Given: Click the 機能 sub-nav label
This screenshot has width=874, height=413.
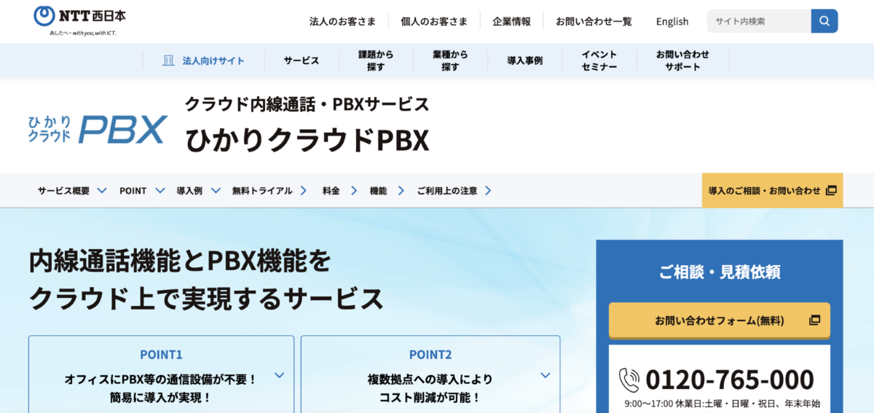Looking at the screenshot, I should (x=379, y=191).
